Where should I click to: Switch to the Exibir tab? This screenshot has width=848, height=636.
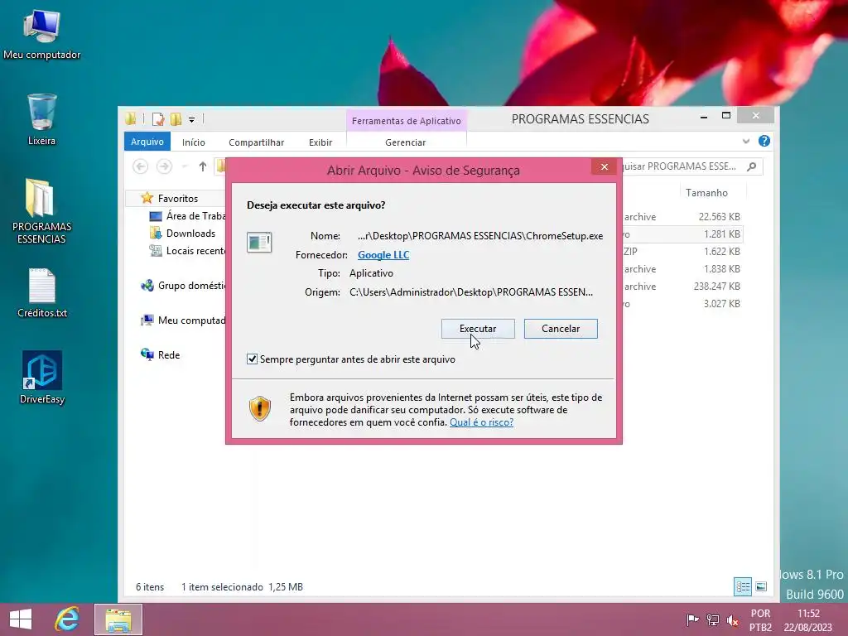point(320,142)
